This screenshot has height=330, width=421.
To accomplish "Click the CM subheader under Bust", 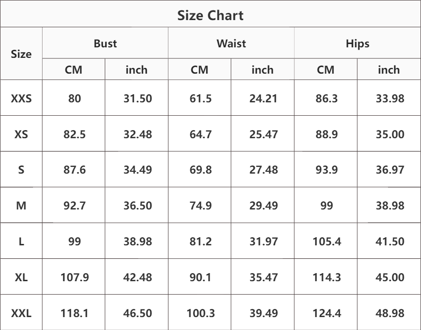I will (74, 70).
